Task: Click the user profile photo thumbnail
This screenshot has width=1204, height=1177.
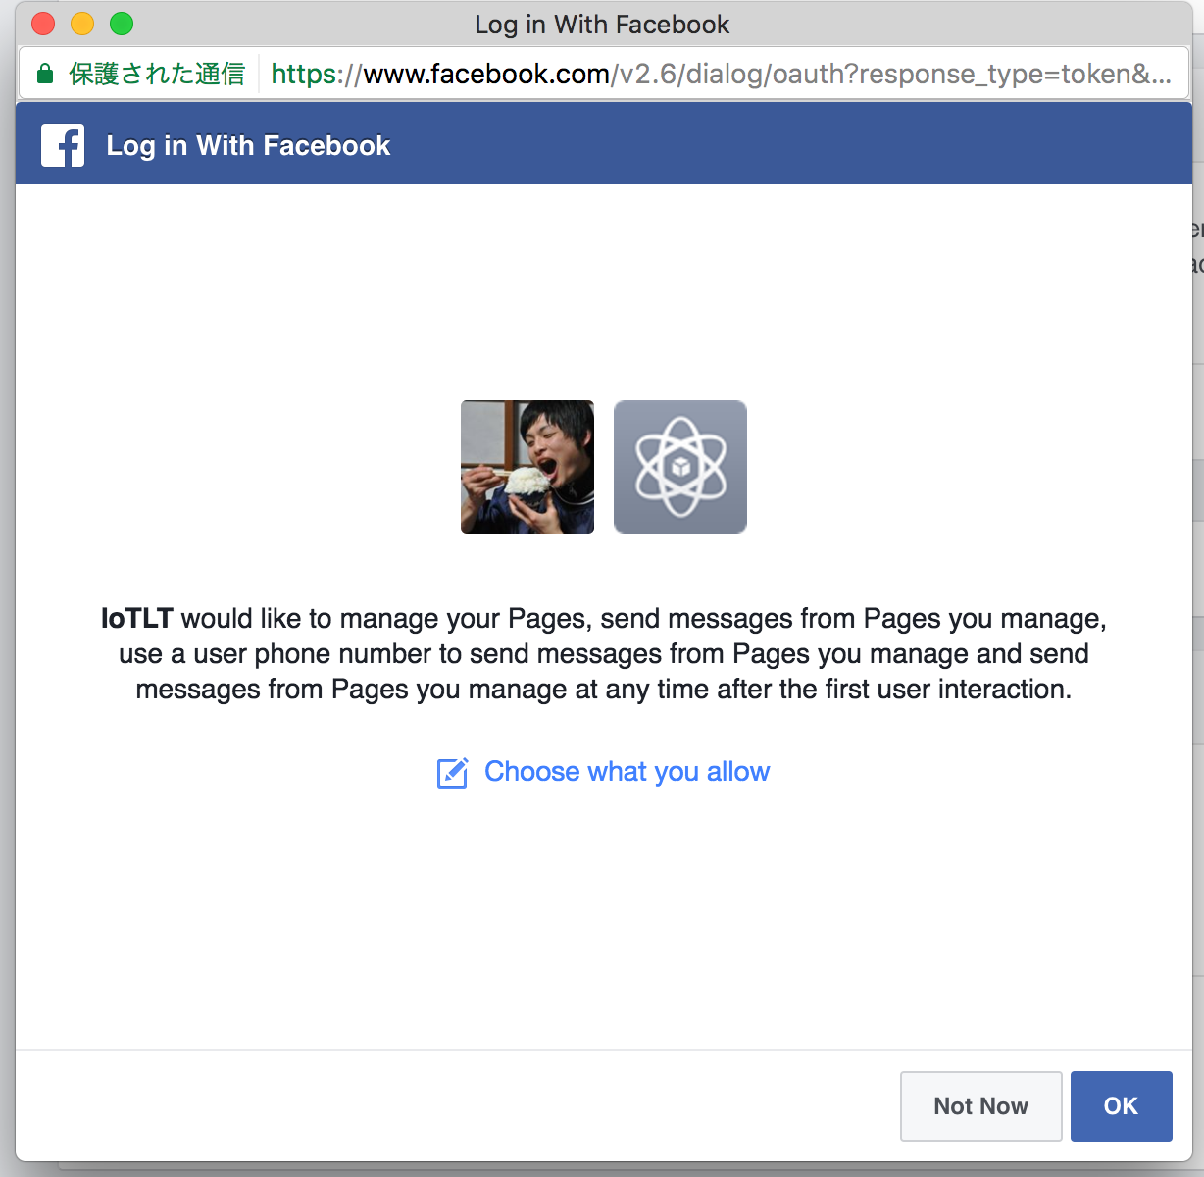Action: pos(527,467)
